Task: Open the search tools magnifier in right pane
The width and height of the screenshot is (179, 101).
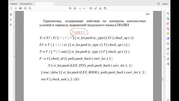Action: click(168, 13)
